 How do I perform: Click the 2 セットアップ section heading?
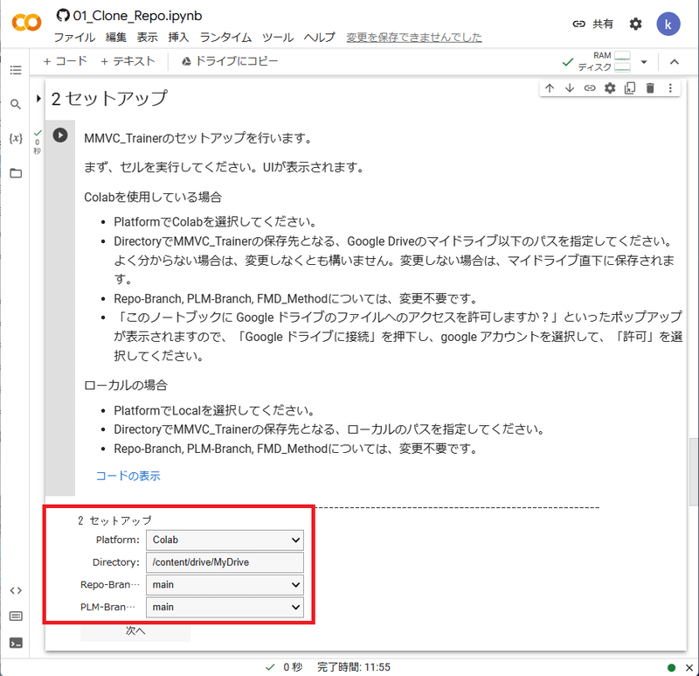[x=110, y=98]
